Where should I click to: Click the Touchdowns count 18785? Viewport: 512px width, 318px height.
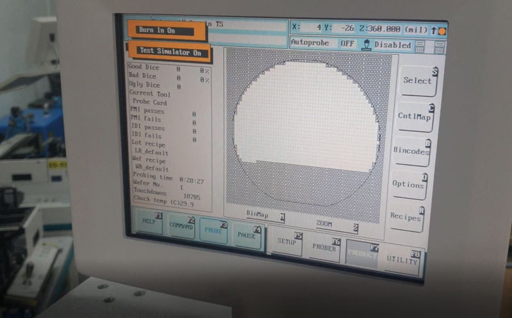(x=191, y=197)
